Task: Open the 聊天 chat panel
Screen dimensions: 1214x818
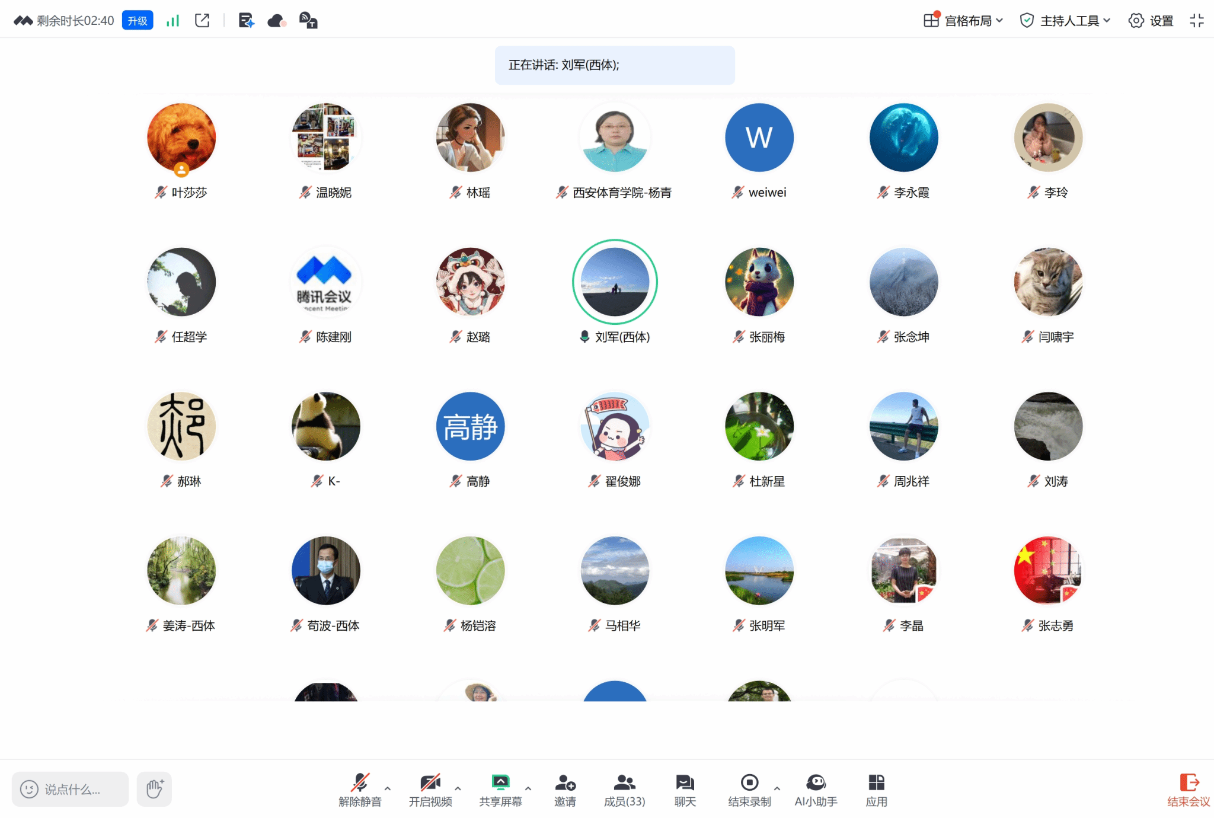Action: tap(685, 790)
